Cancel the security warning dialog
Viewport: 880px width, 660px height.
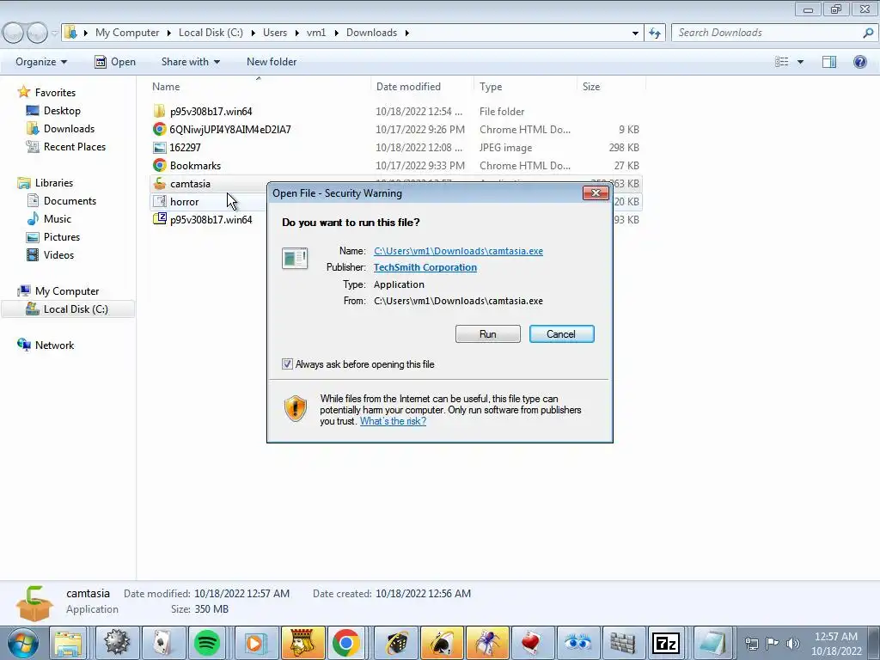561,334
